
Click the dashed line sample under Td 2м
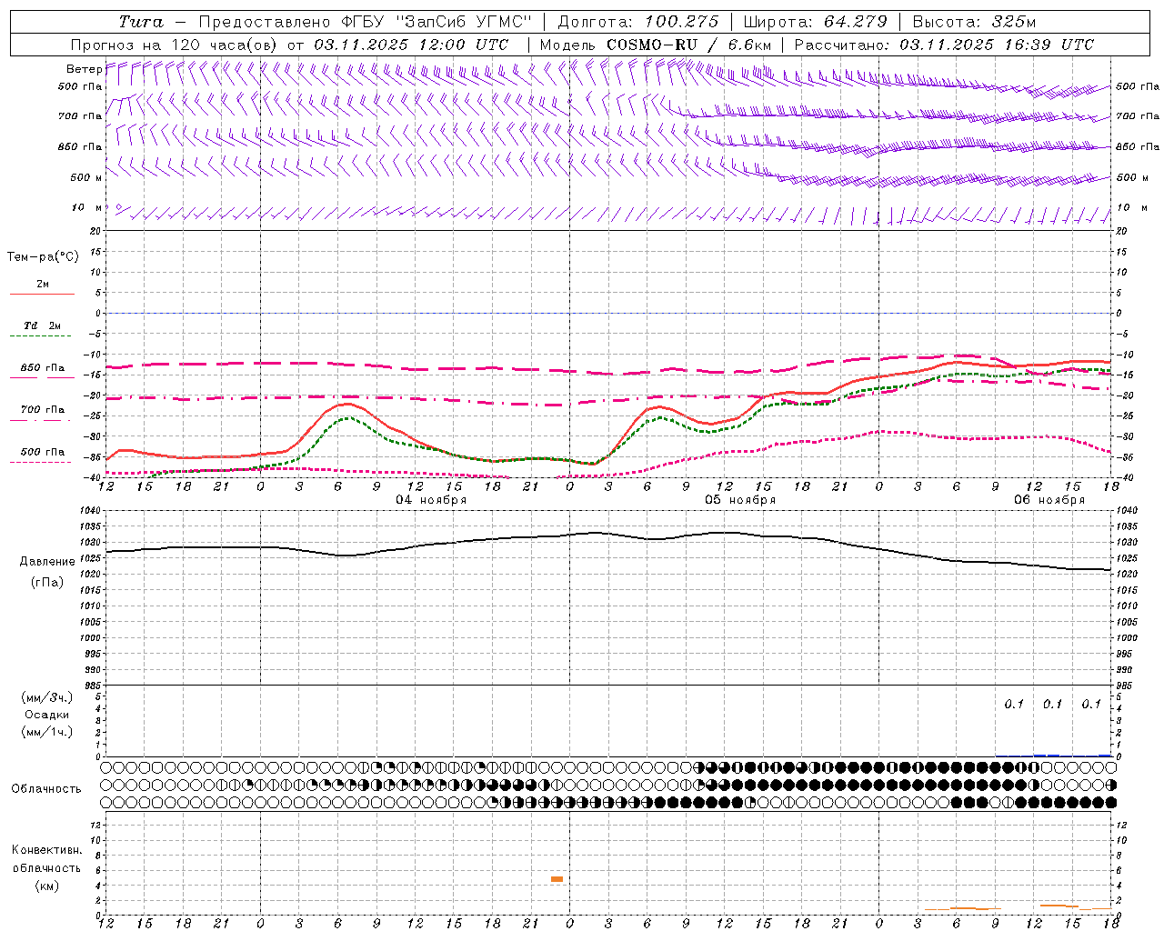coord(42,336)
